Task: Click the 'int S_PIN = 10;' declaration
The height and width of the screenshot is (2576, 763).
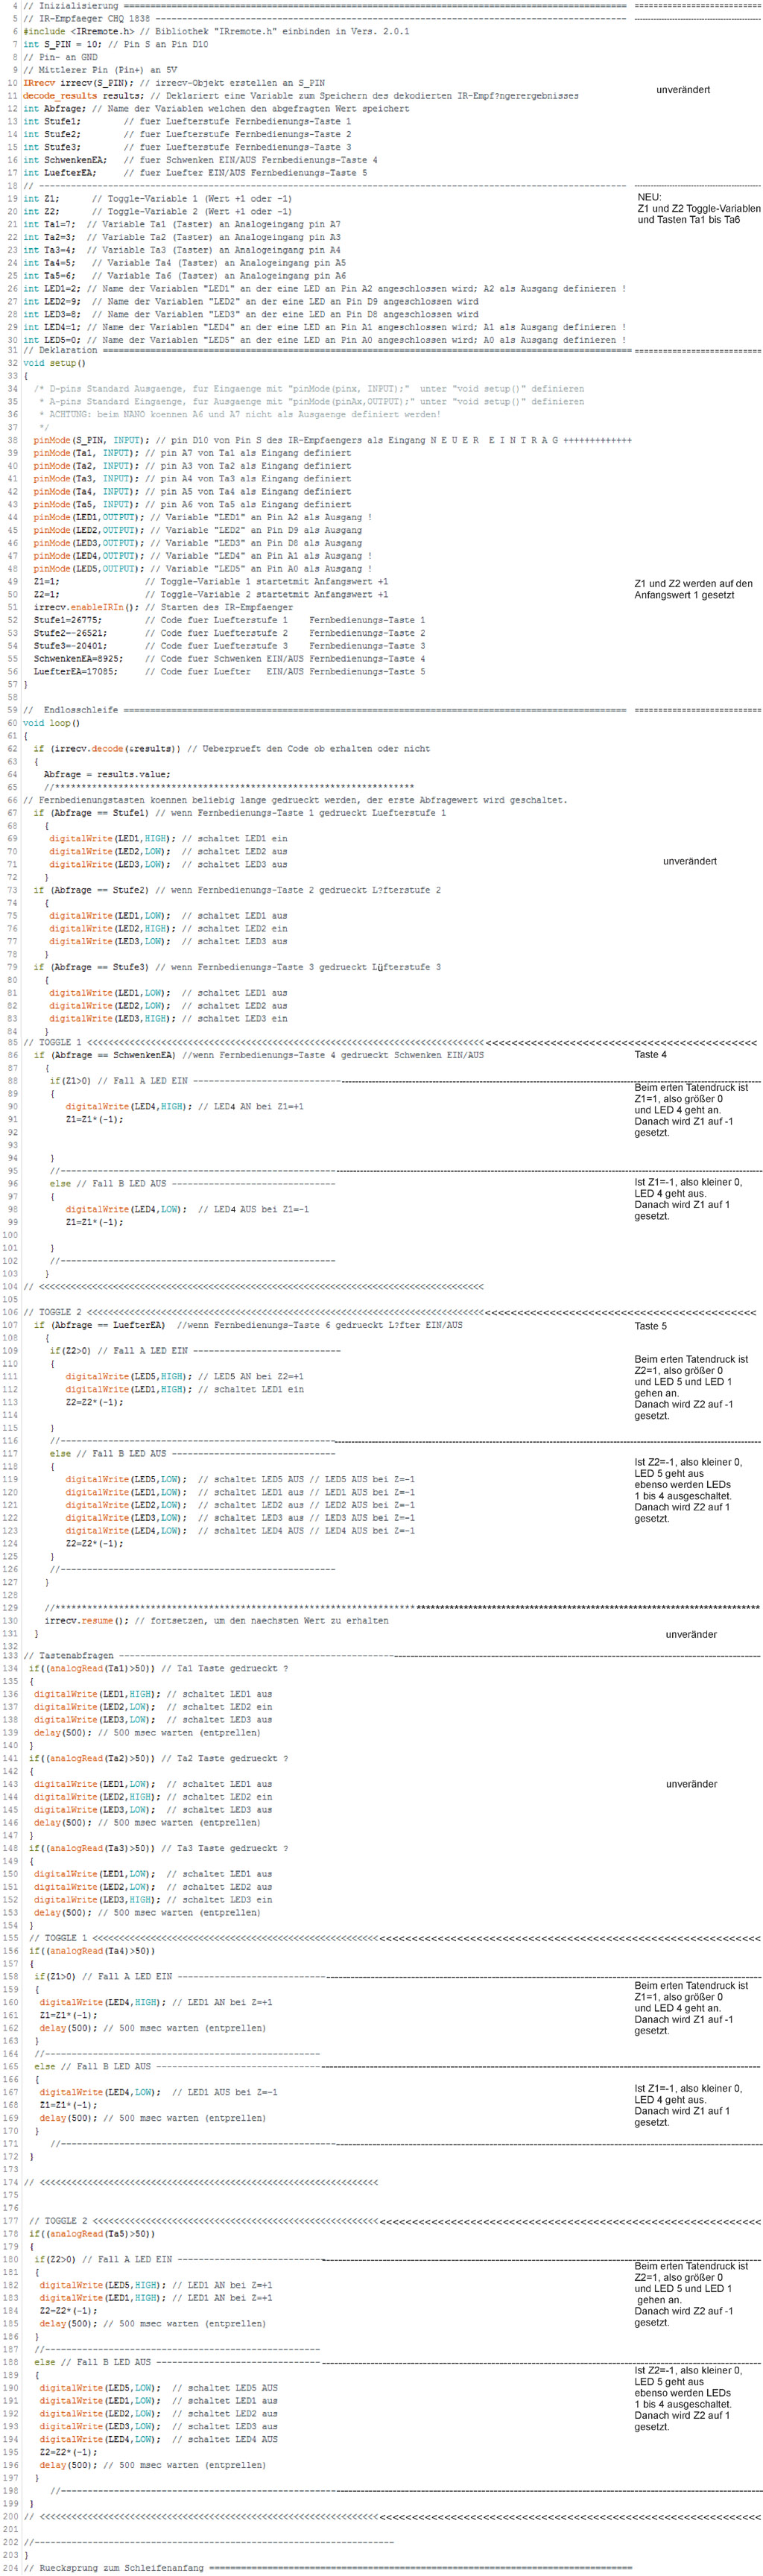Action: (x=60, y=45)
